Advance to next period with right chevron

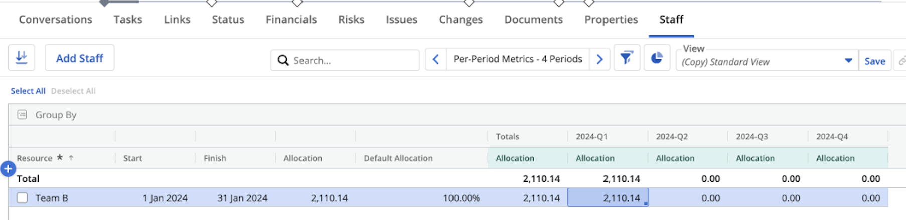point(599,60)
